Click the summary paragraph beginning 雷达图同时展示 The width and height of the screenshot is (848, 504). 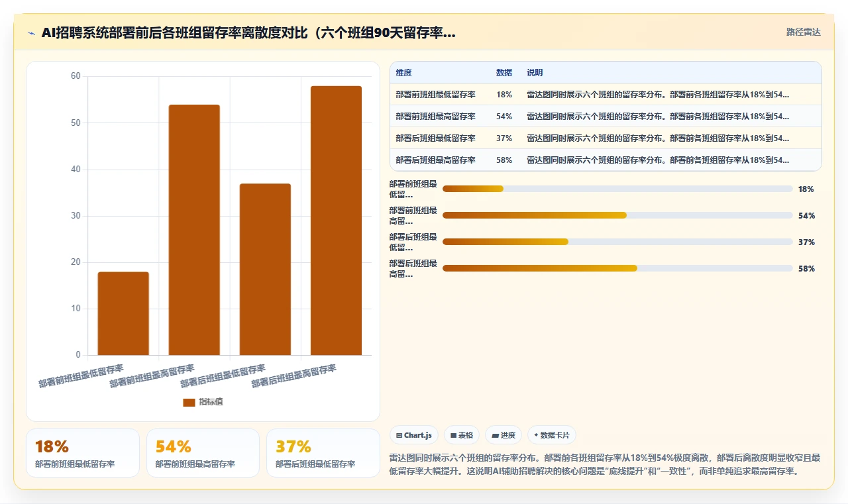[604, 464]
